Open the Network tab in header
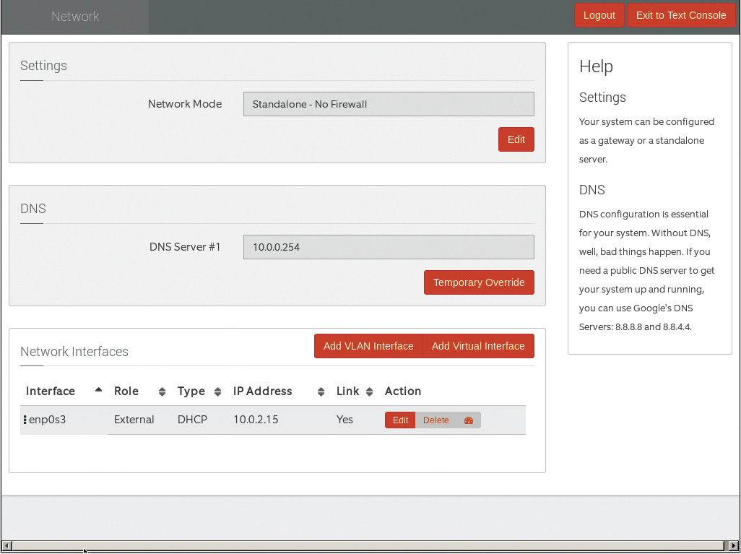Image resolution: width=741 pixels, height=554 pixels. (x=75, y=17)
